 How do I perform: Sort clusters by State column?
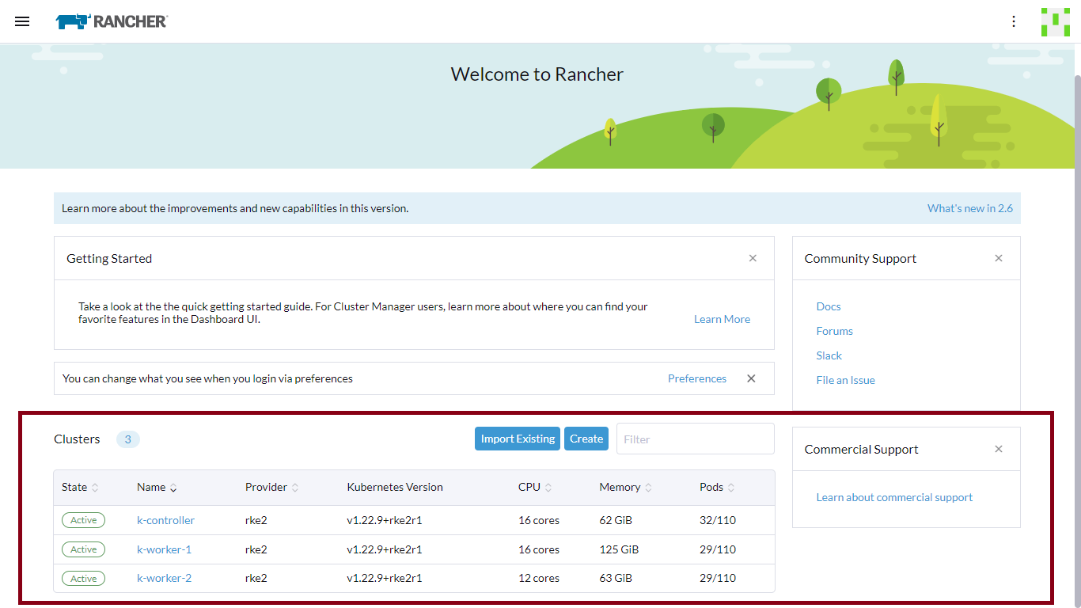pyautogui.click(x=80, y=487)
